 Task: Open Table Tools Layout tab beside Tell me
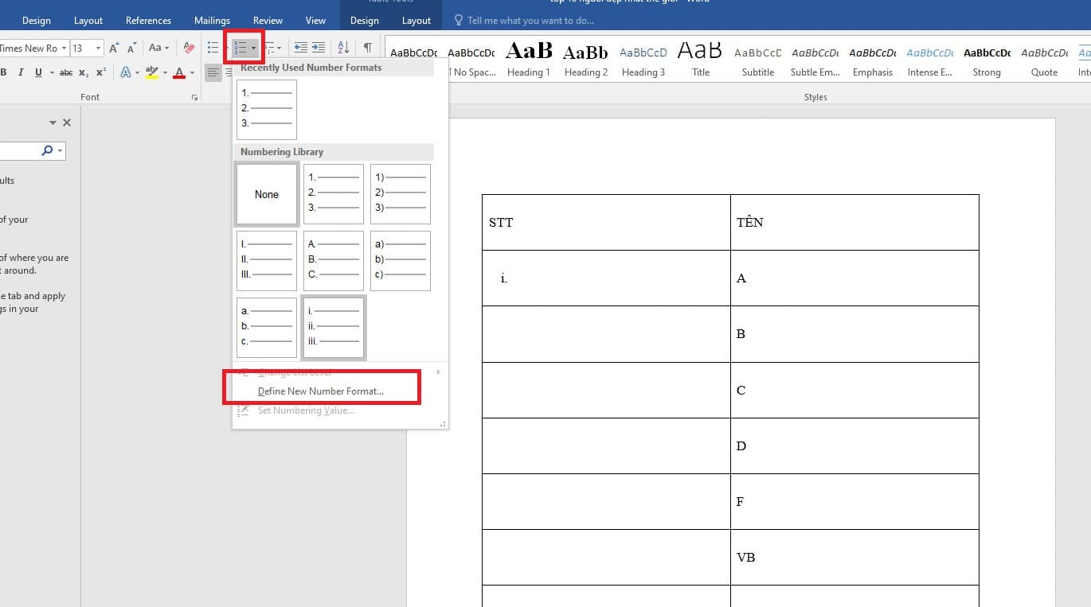click(x=416, y=21)
